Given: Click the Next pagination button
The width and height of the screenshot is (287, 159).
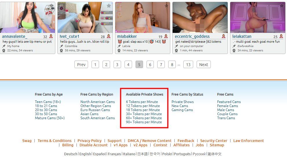Looking at the screenshot, I should click(x=204, y=64).
